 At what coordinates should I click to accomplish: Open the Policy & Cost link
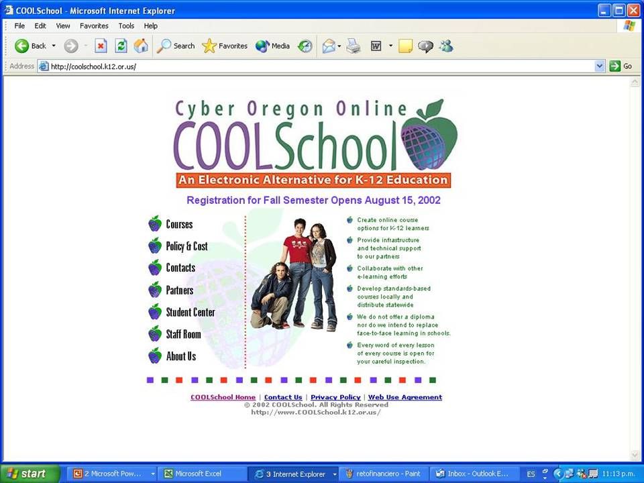tap(187, 246)
